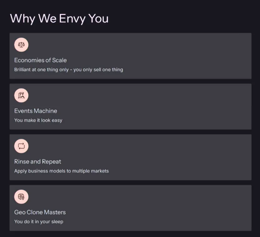
Task: Click the words "Apply business models"
Action: [34, 171]
